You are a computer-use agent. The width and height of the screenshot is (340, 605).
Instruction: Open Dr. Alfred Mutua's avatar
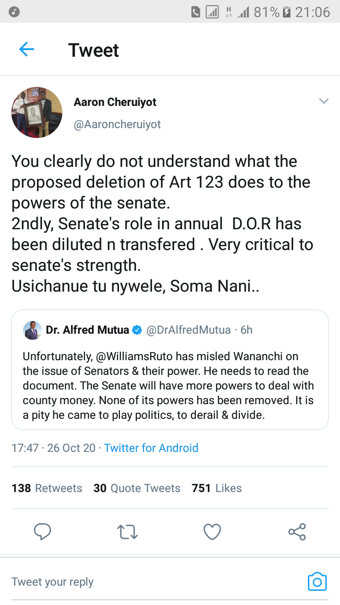32,330
